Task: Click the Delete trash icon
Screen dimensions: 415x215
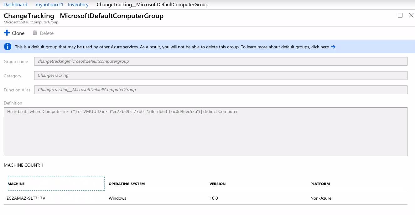Action: pos(35,33)
